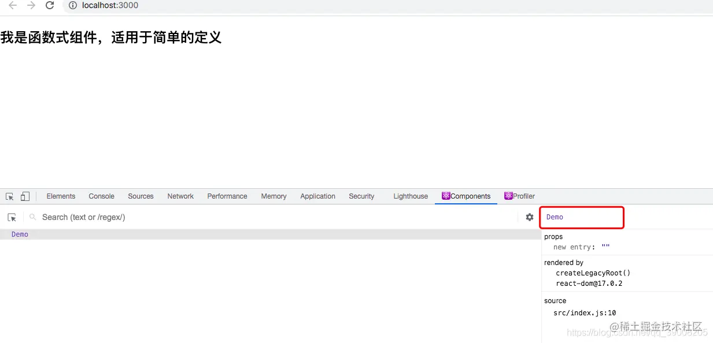Switch to the Network tab
The image size is (713, 343).
[180, 196]
